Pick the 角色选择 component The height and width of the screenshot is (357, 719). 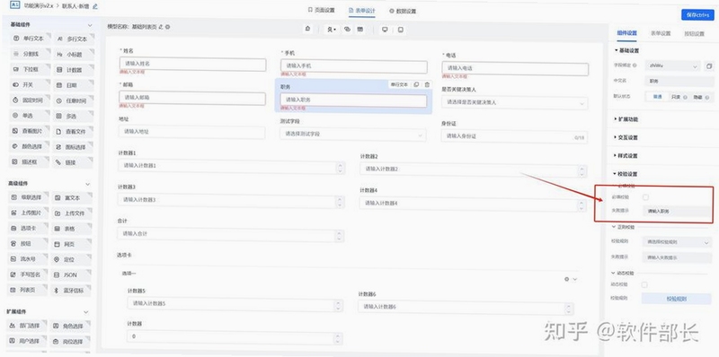[x=70, y=327]
